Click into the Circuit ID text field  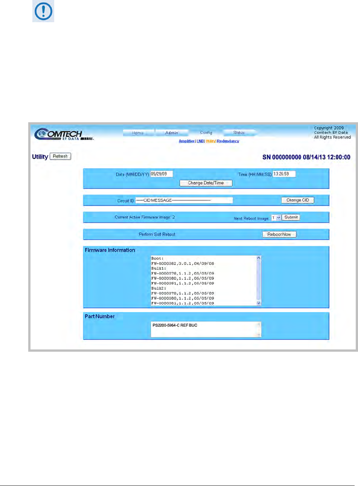click(x=184, y=200)
